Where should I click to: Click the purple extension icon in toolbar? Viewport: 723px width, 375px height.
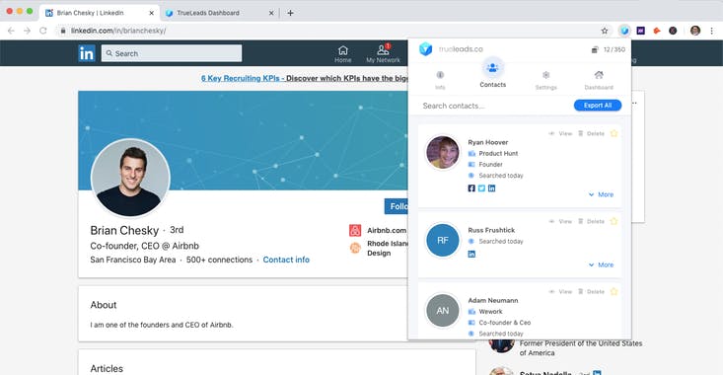pos(640,31)
